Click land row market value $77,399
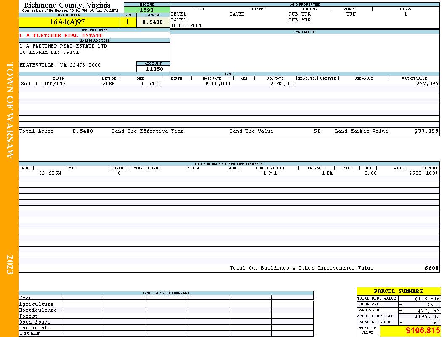The width and height of the screenshot is (442, 337). tap(427, 83)
